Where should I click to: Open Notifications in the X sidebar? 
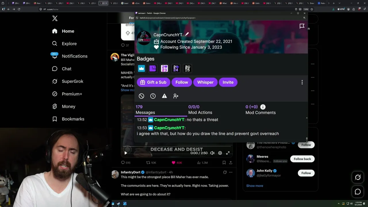click(x=70, y=56)
